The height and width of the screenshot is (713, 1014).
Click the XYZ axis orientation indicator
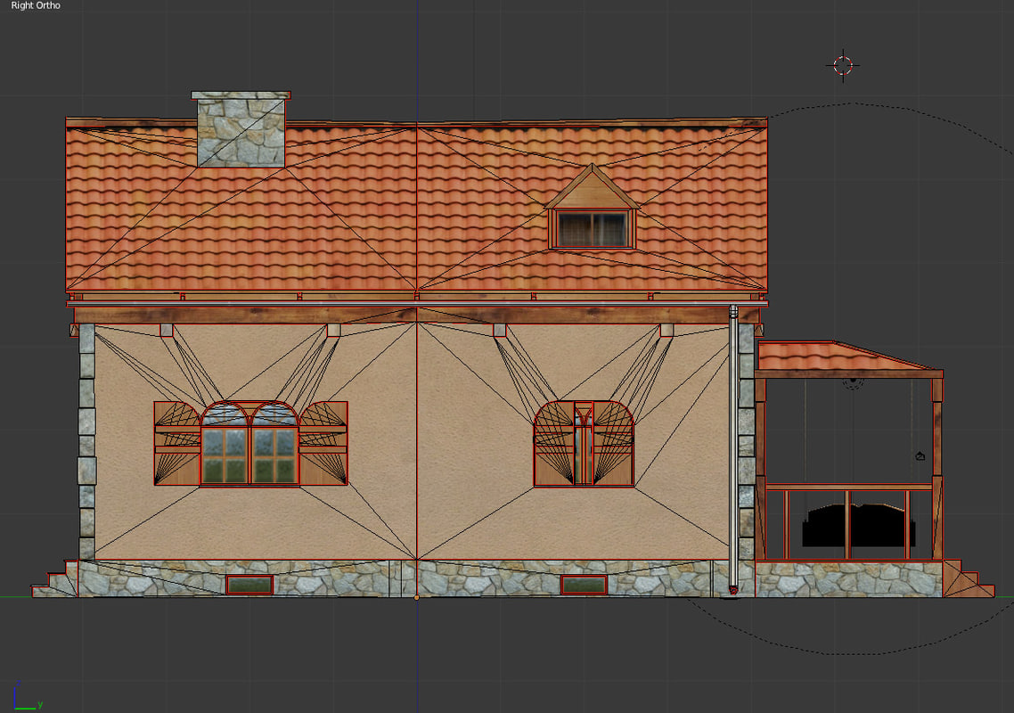pos(24,698)
